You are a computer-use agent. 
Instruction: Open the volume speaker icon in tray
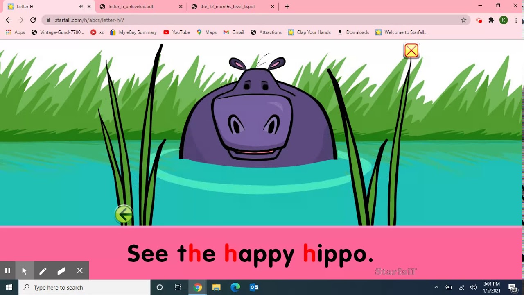pyautogui.click(x=473, y=287)
